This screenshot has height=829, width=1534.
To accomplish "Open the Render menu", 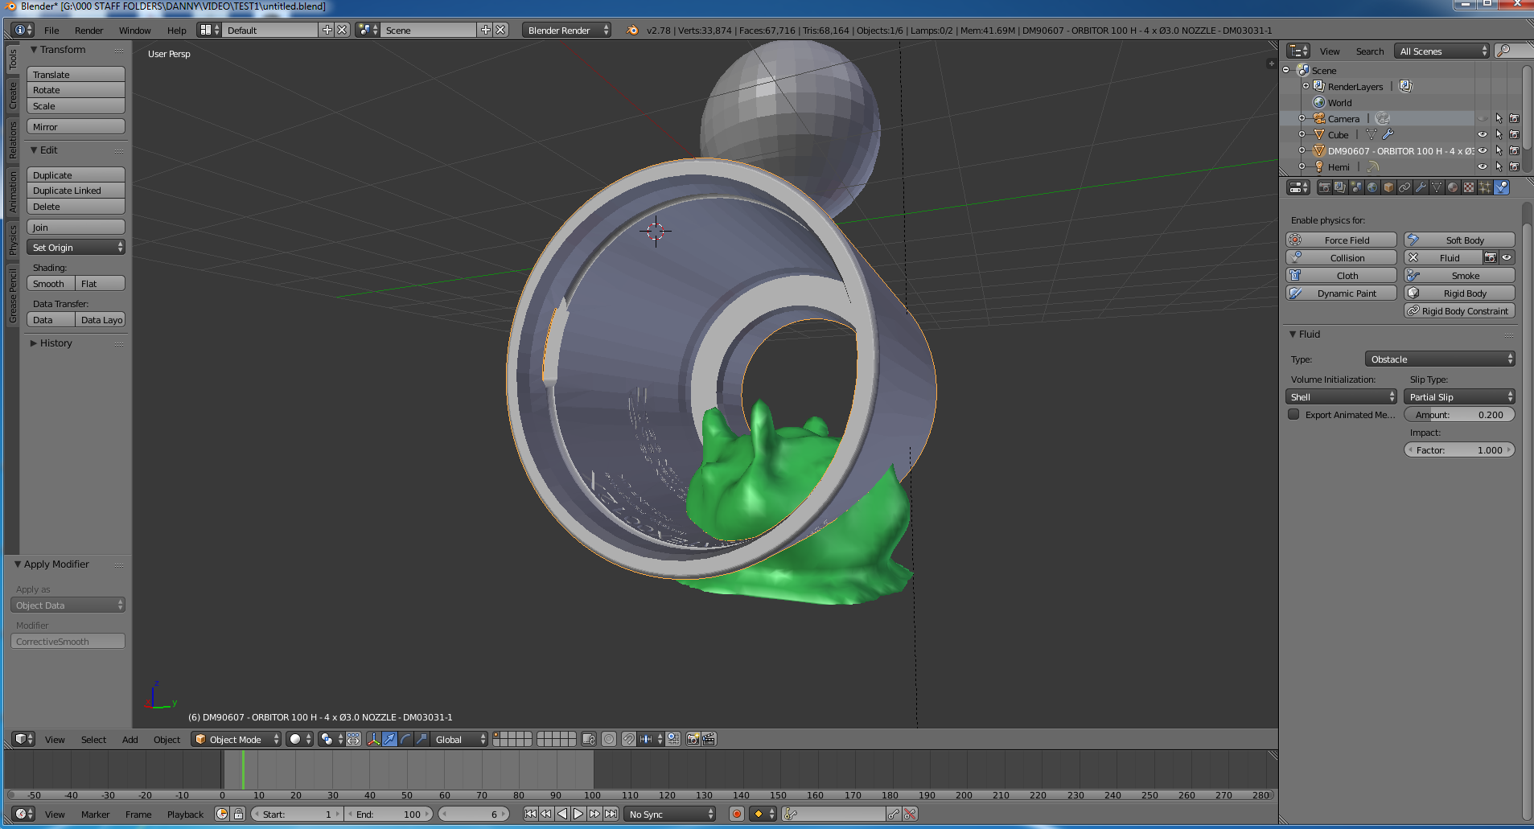I will pos(88,30).
